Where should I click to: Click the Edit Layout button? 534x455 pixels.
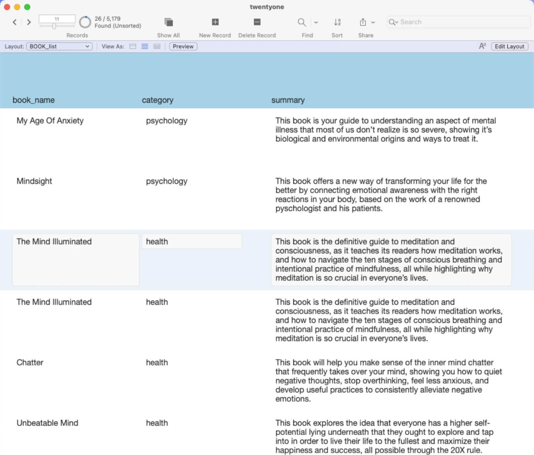(509, 46)
